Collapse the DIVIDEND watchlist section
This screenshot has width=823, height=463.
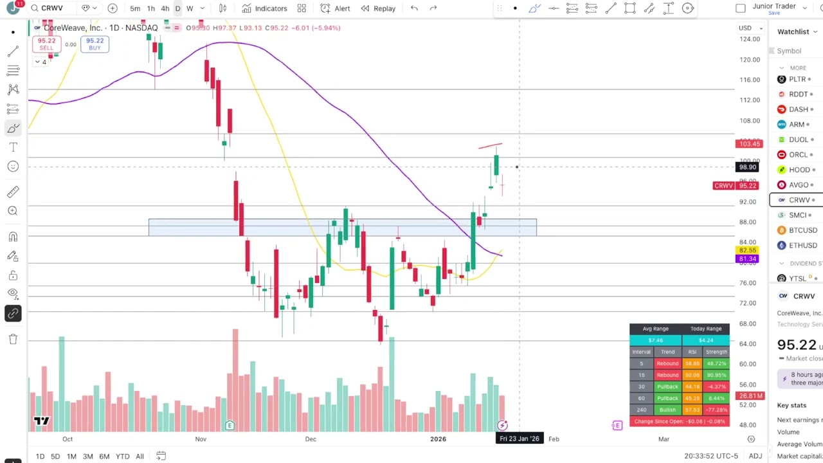[x=782, y=263]
